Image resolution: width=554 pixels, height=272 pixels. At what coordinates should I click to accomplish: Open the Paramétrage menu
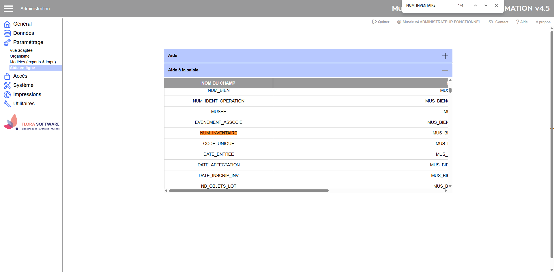pos(28,42)
